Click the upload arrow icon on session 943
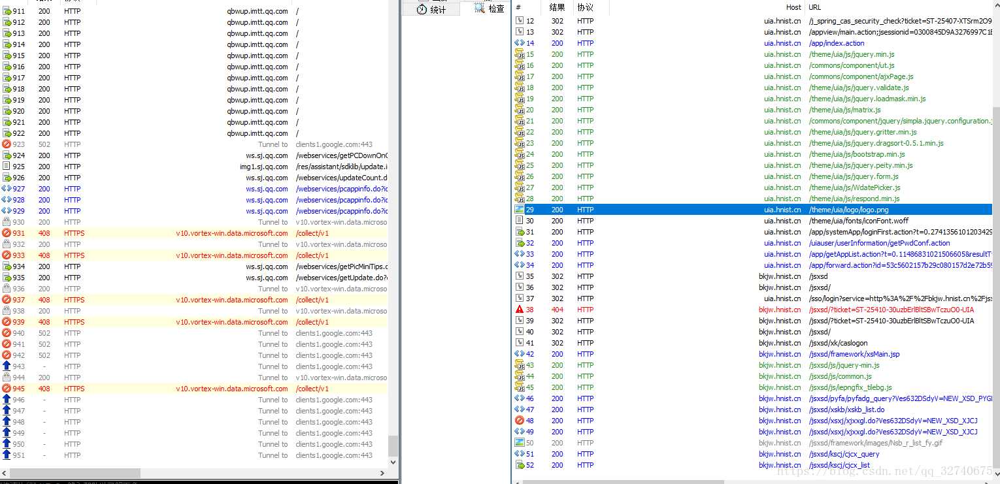Viewport: 1000px width, 484px height. (x=7, y=366)
